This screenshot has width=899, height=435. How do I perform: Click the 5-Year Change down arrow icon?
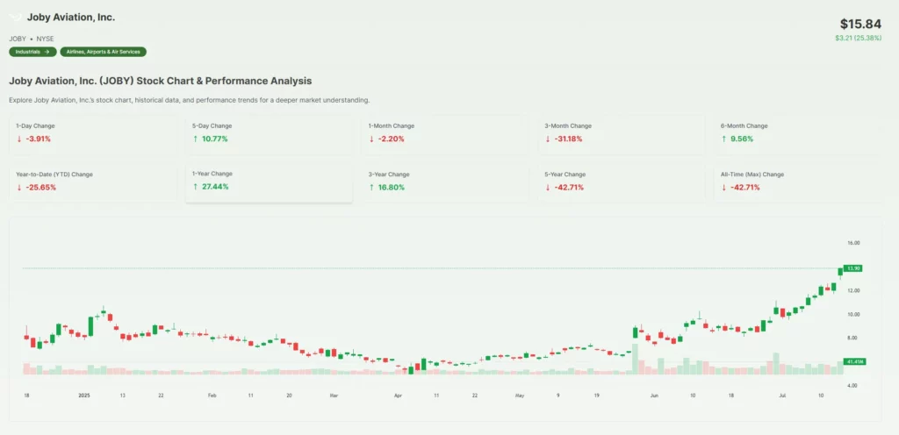548,187
